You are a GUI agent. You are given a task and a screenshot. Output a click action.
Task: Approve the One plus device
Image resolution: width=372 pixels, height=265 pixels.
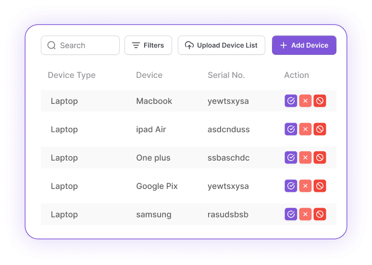click(x=291, y=158)
